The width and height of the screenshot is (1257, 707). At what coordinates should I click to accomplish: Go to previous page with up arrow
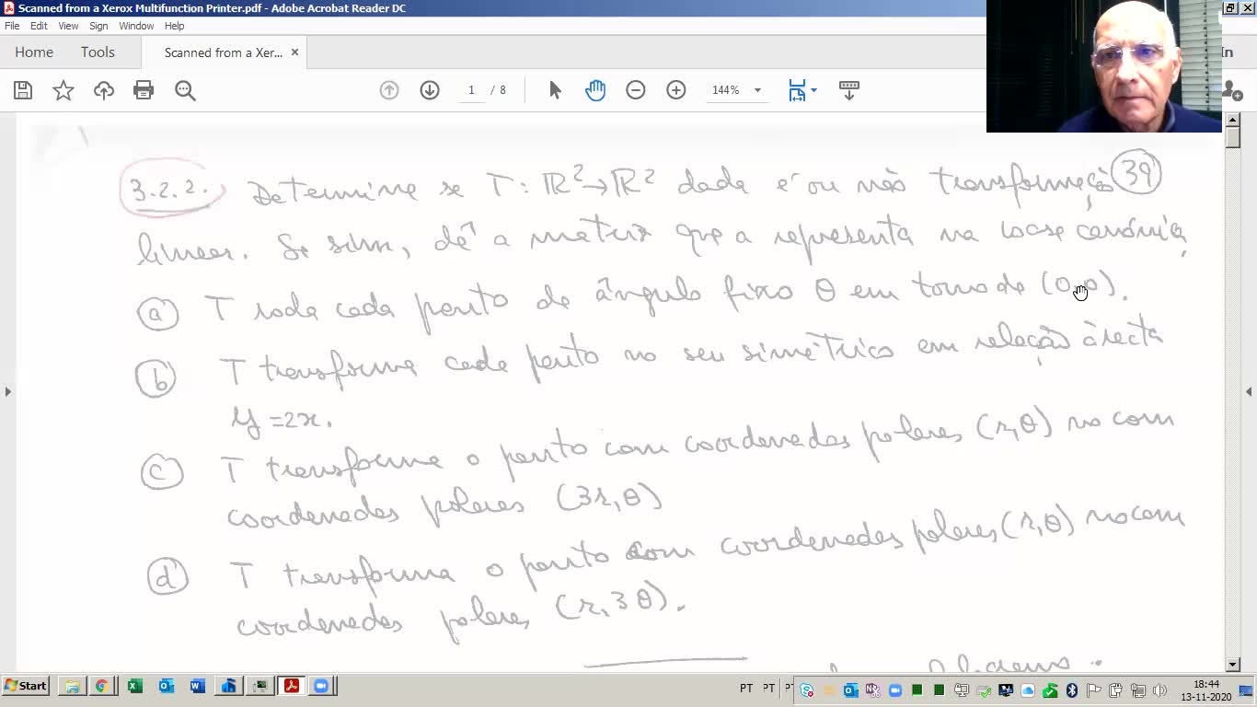point(389,90)
